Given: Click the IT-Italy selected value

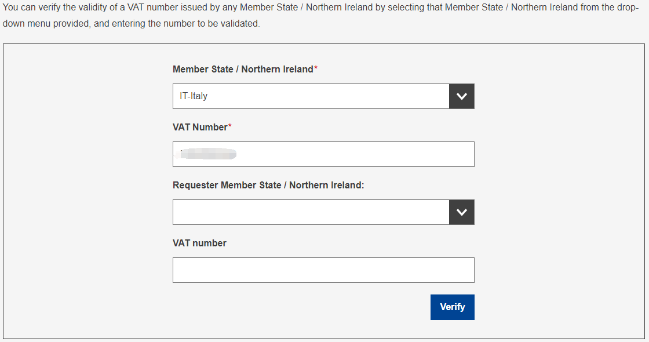Looking at the screenshot, I should 194,96.
